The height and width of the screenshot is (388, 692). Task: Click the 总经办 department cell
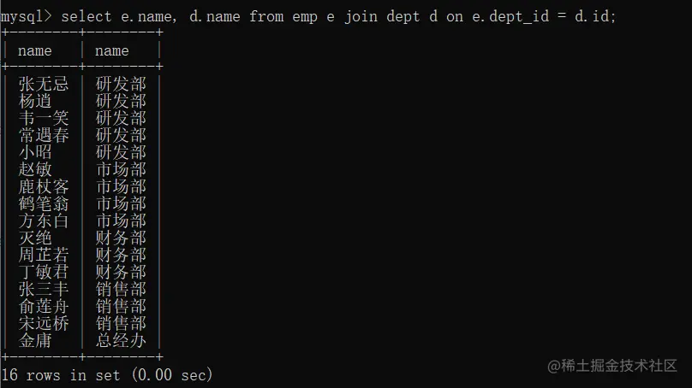(x=121, y=340)
